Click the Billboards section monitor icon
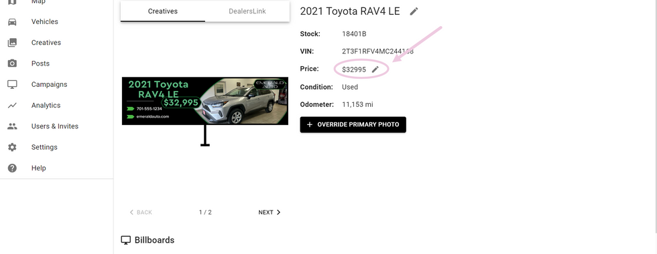Viewport: 657px width, 254px height. (x=126, y=240)
